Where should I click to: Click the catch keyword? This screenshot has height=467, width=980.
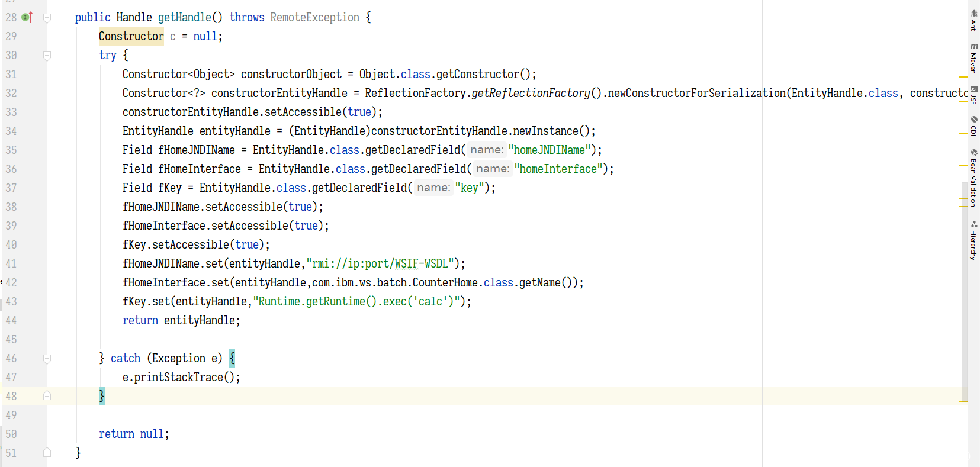tap(126, 358)
